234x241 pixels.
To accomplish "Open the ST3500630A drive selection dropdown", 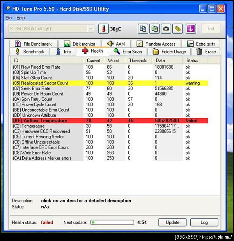I will (51, 29).
